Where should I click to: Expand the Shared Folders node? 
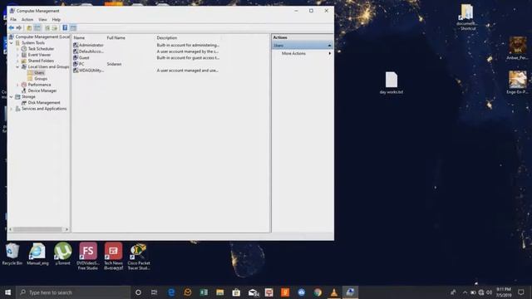17,61
